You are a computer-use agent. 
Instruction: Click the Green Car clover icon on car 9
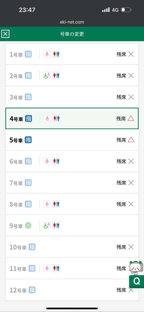28,225
